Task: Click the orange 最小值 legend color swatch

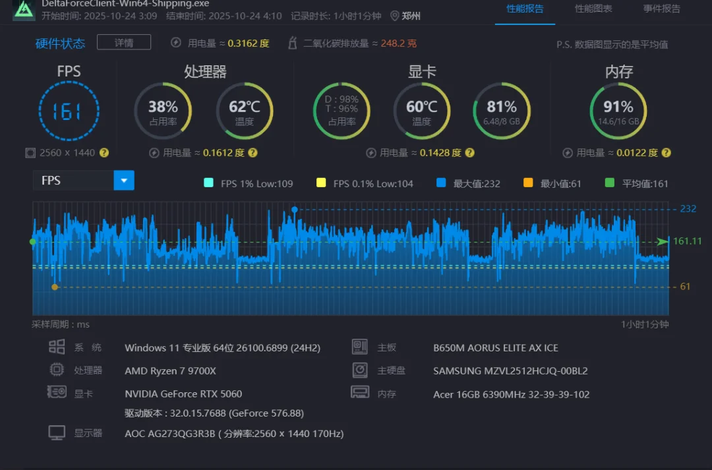Action: point(527,183)
